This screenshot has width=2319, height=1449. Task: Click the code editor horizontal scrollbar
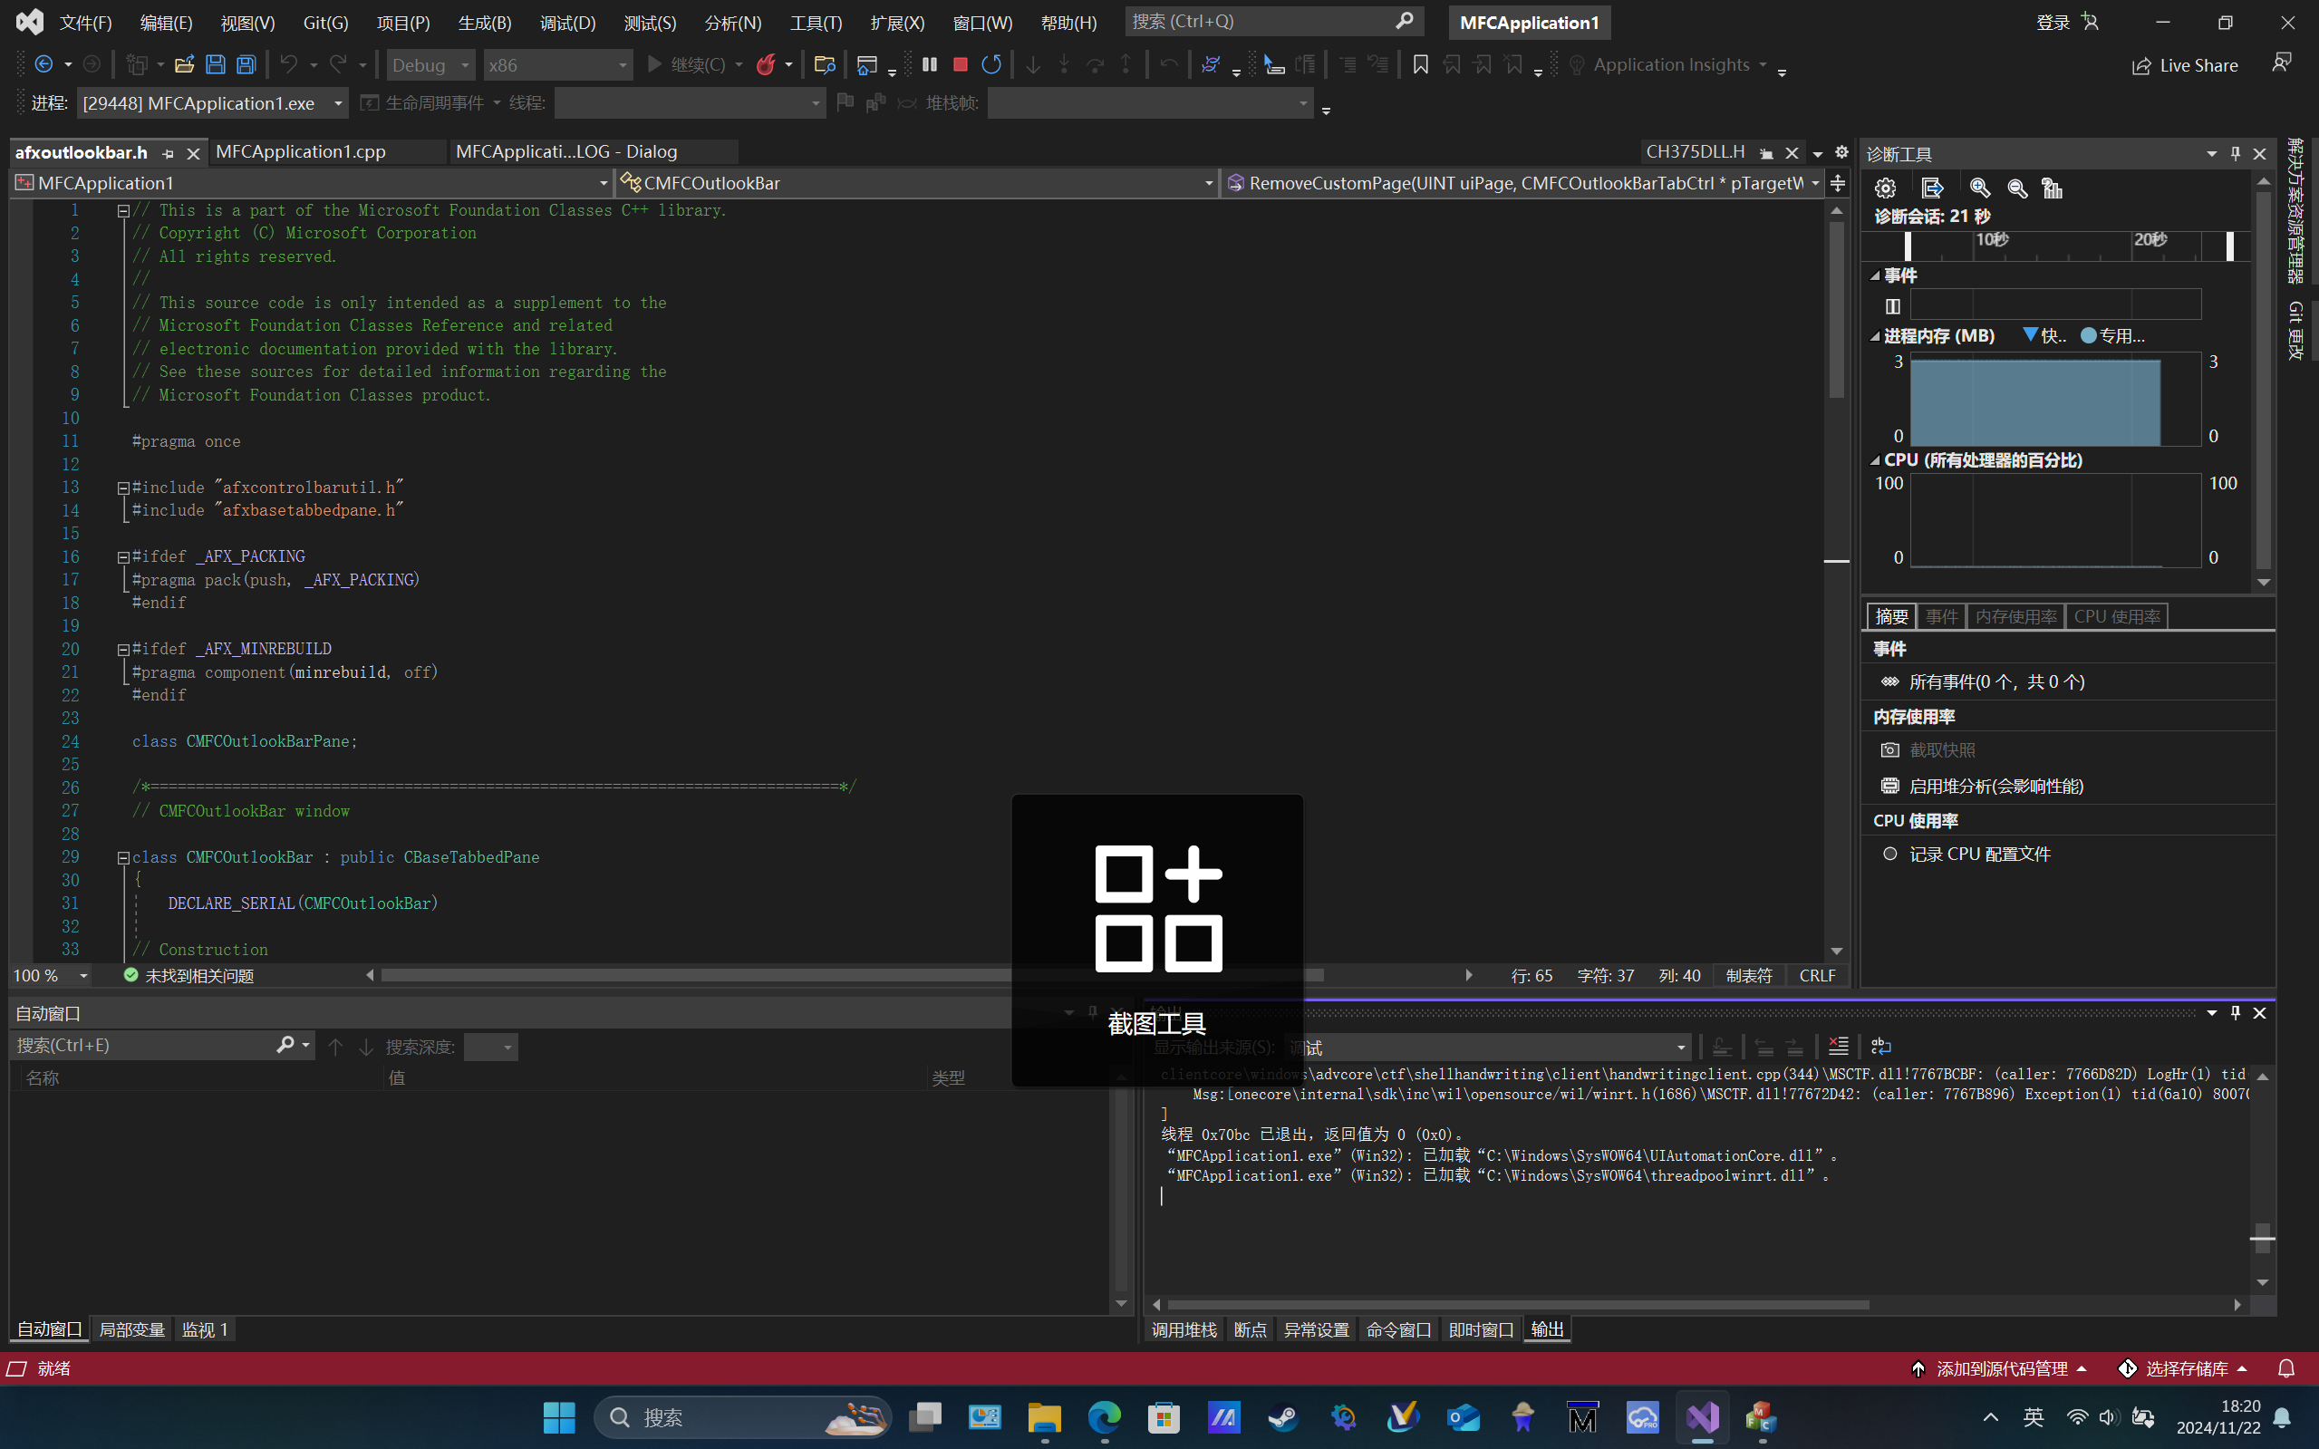(852, 976)
